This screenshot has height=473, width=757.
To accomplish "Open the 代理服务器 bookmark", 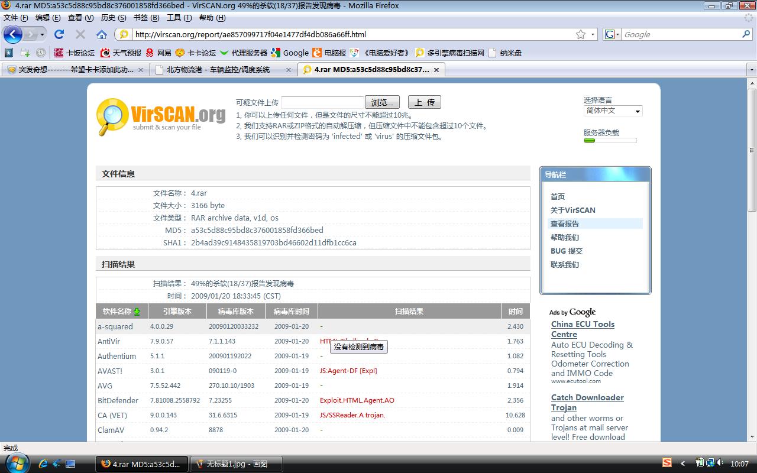I will 244,53.
